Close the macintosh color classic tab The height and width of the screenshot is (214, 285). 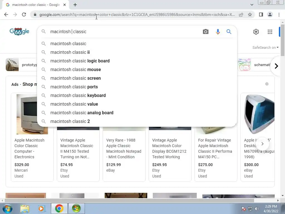pos(65,5)
